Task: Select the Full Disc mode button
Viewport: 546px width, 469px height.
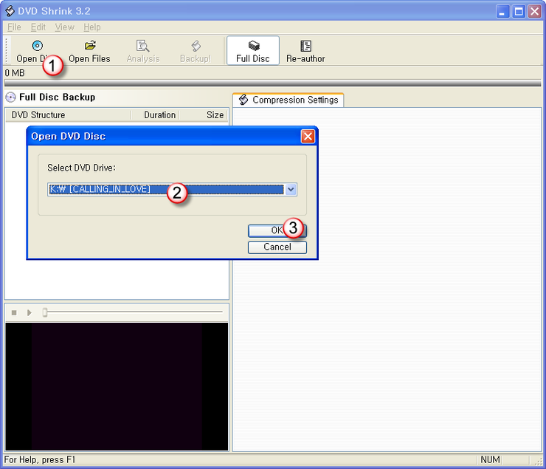Action: (x=253, y=51)
